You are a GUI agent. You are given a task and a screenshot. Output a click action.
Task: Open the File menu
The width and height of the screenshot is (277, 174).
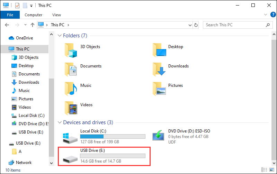point(10,15)
